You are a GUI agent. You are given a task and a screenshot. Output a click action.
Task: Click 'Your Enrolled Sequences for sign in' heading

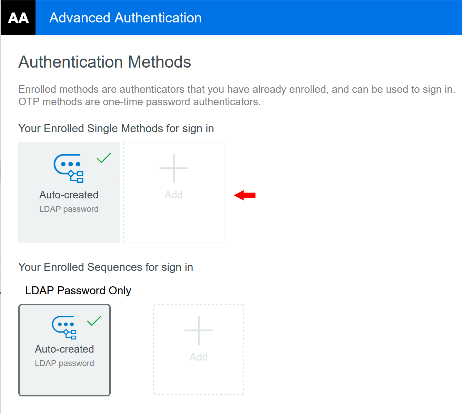pyautogui.click(x=106, y=267)
